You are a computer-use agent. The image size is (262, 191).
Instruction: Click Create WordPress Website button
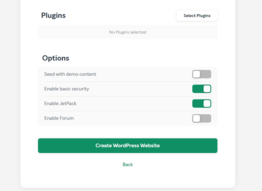pyautogui.click(x=128, y=146)
